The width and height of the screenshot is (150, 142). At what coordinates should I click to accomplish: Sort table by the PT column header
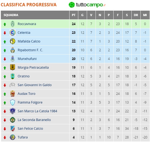pyautogui.click(x=74, y=15)
